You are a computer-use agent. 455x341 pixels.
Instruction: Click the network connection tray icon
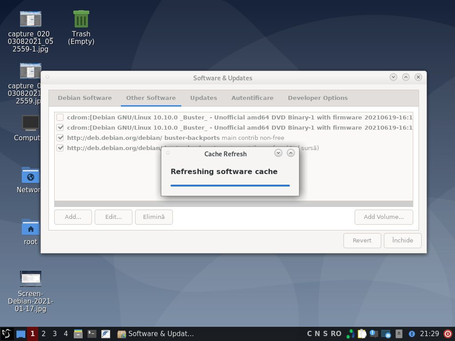350,334
